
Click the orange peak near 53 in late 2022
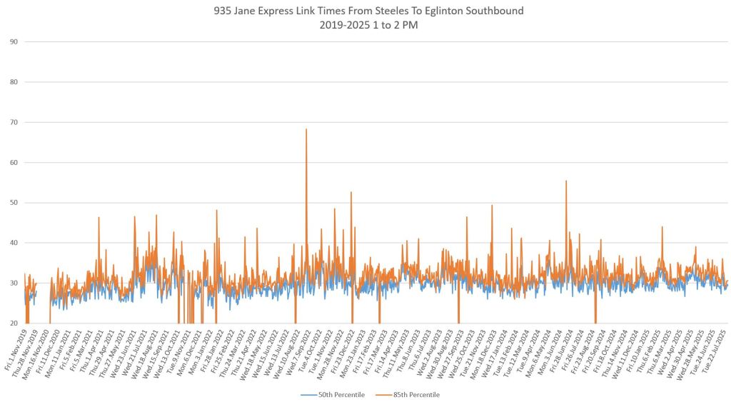[x=351, y=193]
